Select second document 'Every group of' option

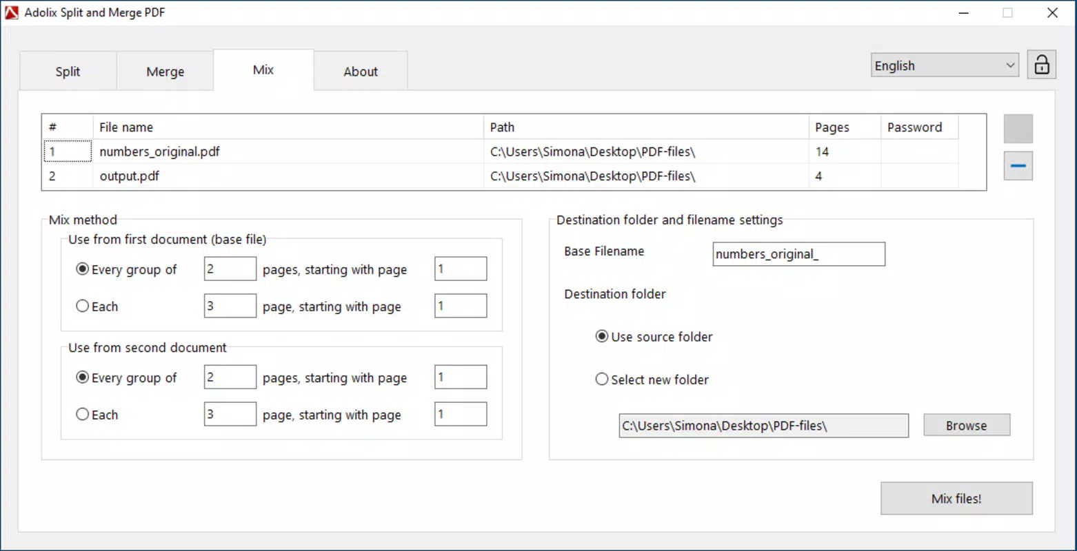(x=126, y=377)
